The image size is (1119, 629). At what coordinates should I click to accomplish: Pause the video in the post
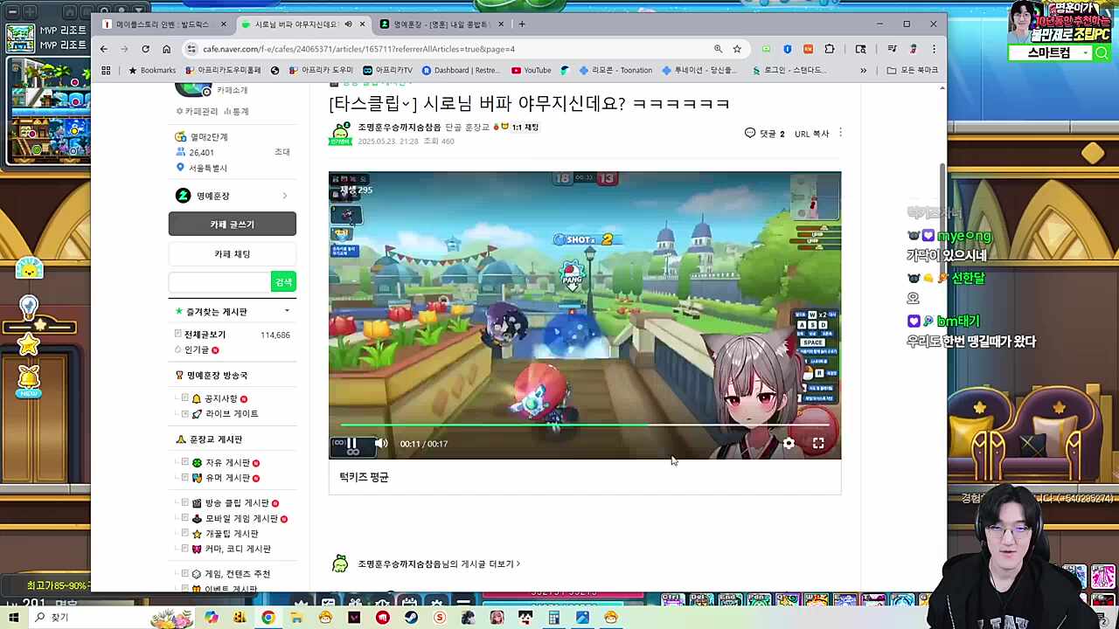pyautogui.click(x=352, y=444)
